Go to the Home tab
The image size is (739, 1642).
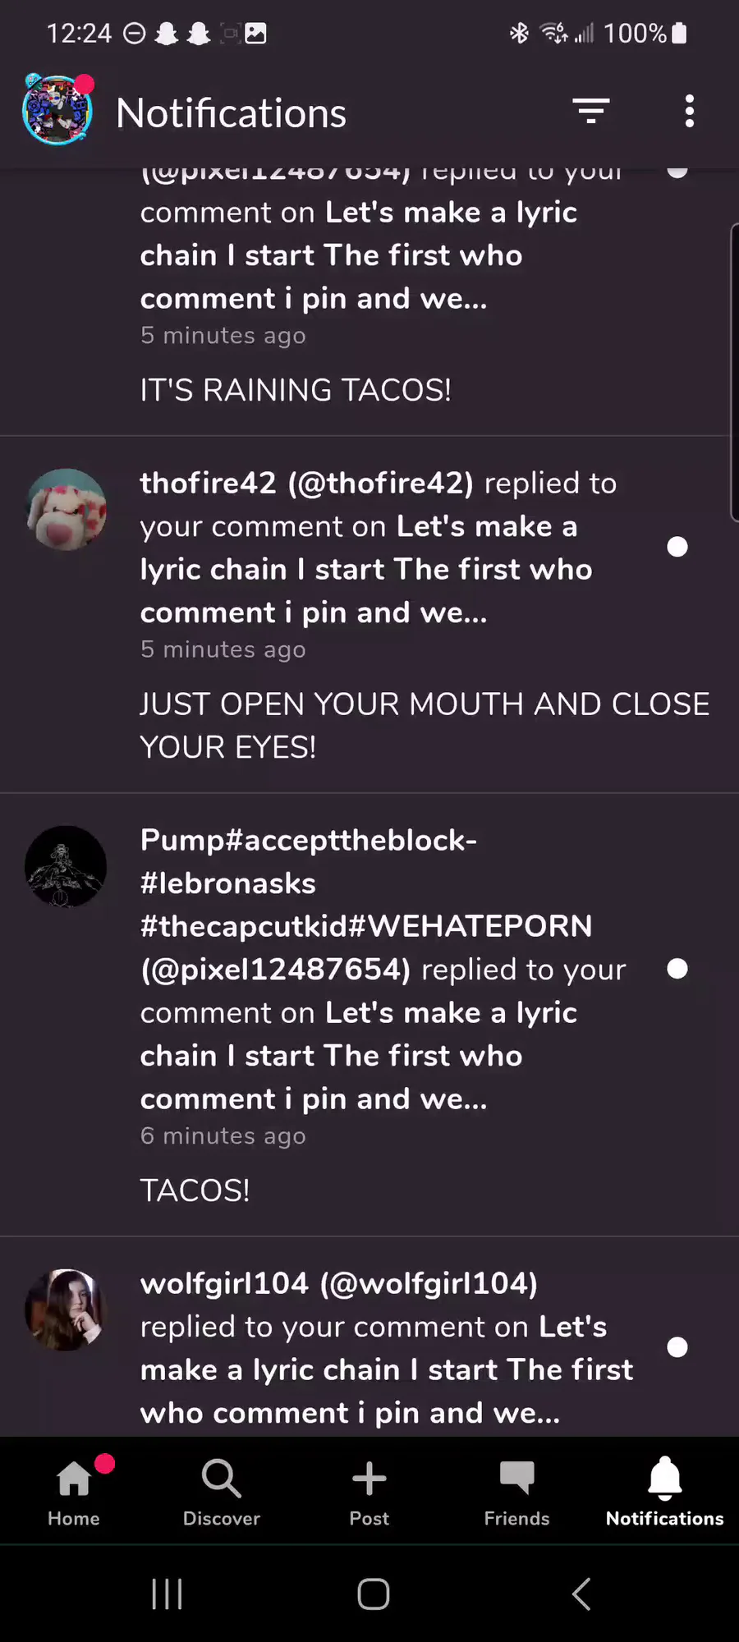point(74,1491)
